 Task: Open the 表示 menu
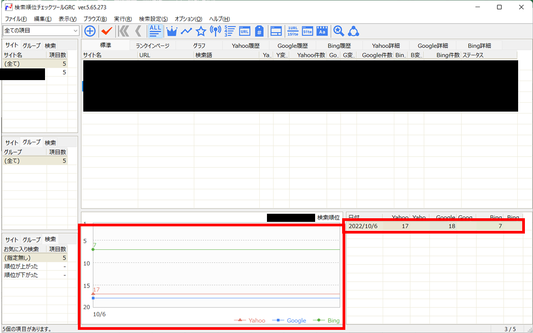tap(68, 19)
